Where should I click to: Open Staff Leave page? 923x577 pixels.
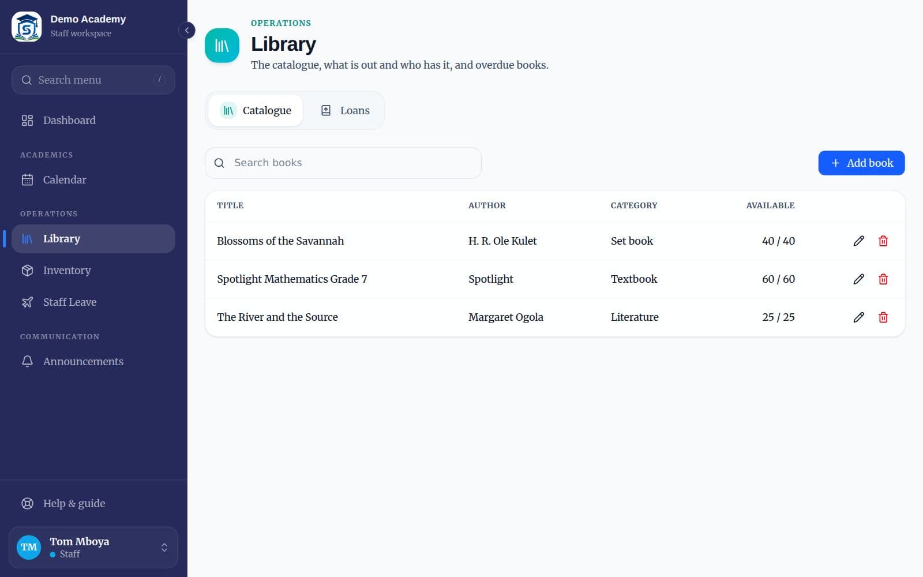[93, 302]
